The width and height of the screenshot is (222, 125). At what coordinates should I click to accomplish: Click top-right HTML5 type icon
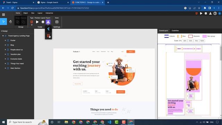[x=197, y=13]
